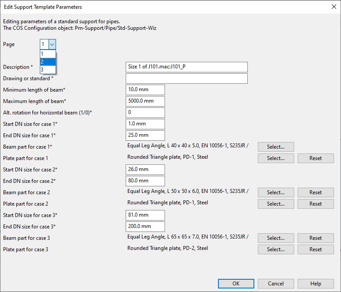Choose page 2 from the list
This screenshot has width=341, height=292.
[48, 62]
